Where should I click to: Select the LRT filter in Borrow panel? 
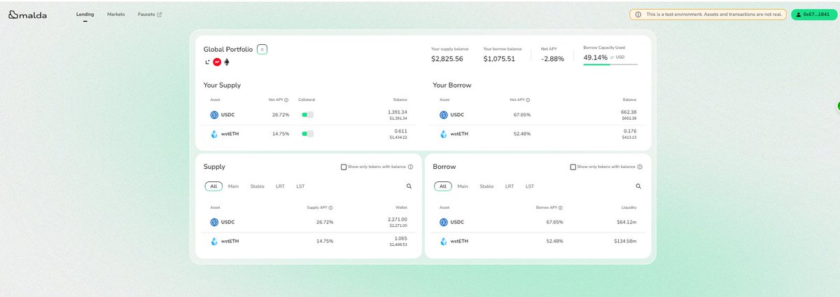[x=510, y=186]
